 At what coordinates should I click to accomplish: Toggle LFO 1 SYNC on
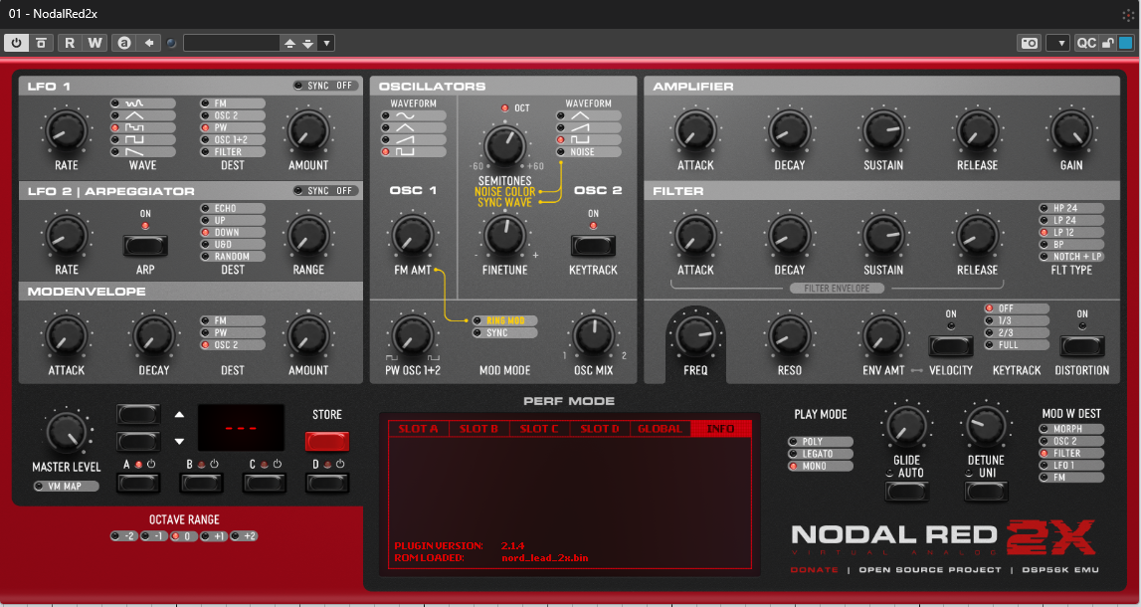(x=323, y=85)
